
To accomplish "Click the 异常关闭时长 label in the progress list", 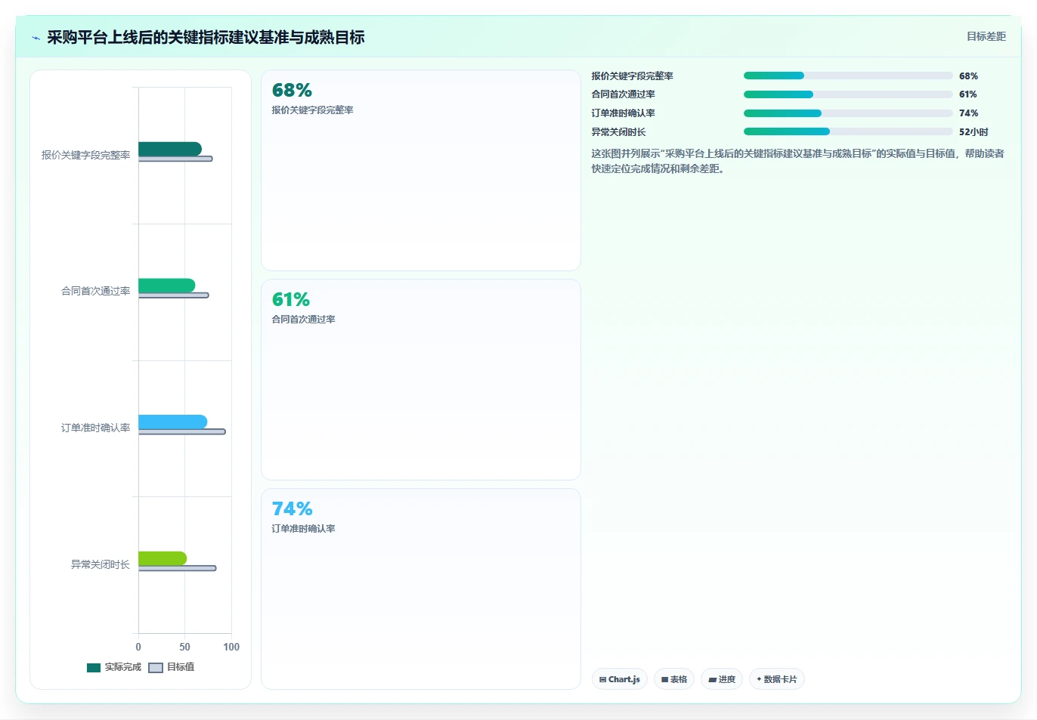I will [618, 132].
